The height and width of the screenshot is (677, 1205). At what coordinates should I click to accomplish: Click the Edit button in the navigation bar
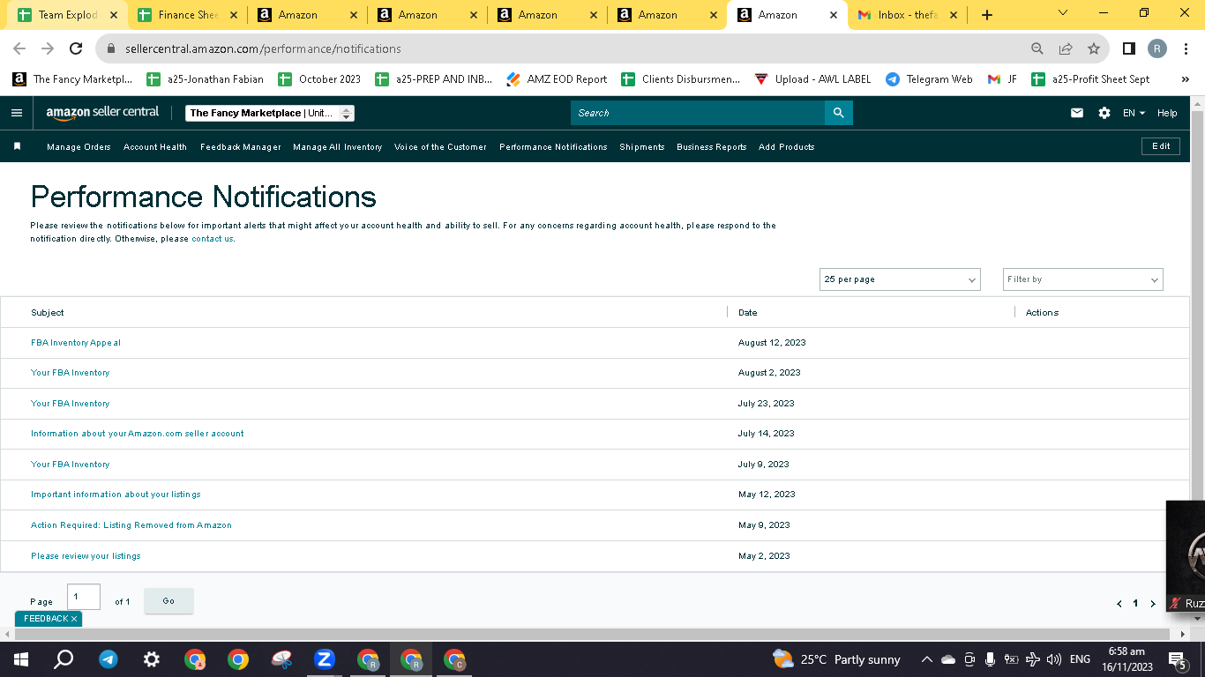pyautogui.click(x=1161, y=146)
